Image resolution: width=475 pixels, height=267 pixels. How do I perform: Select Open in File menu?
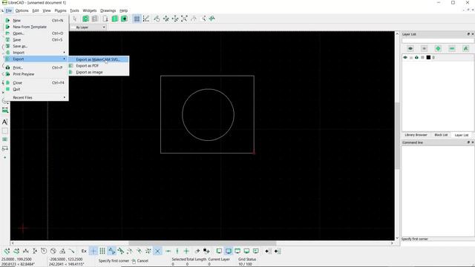tap(36, 33)
